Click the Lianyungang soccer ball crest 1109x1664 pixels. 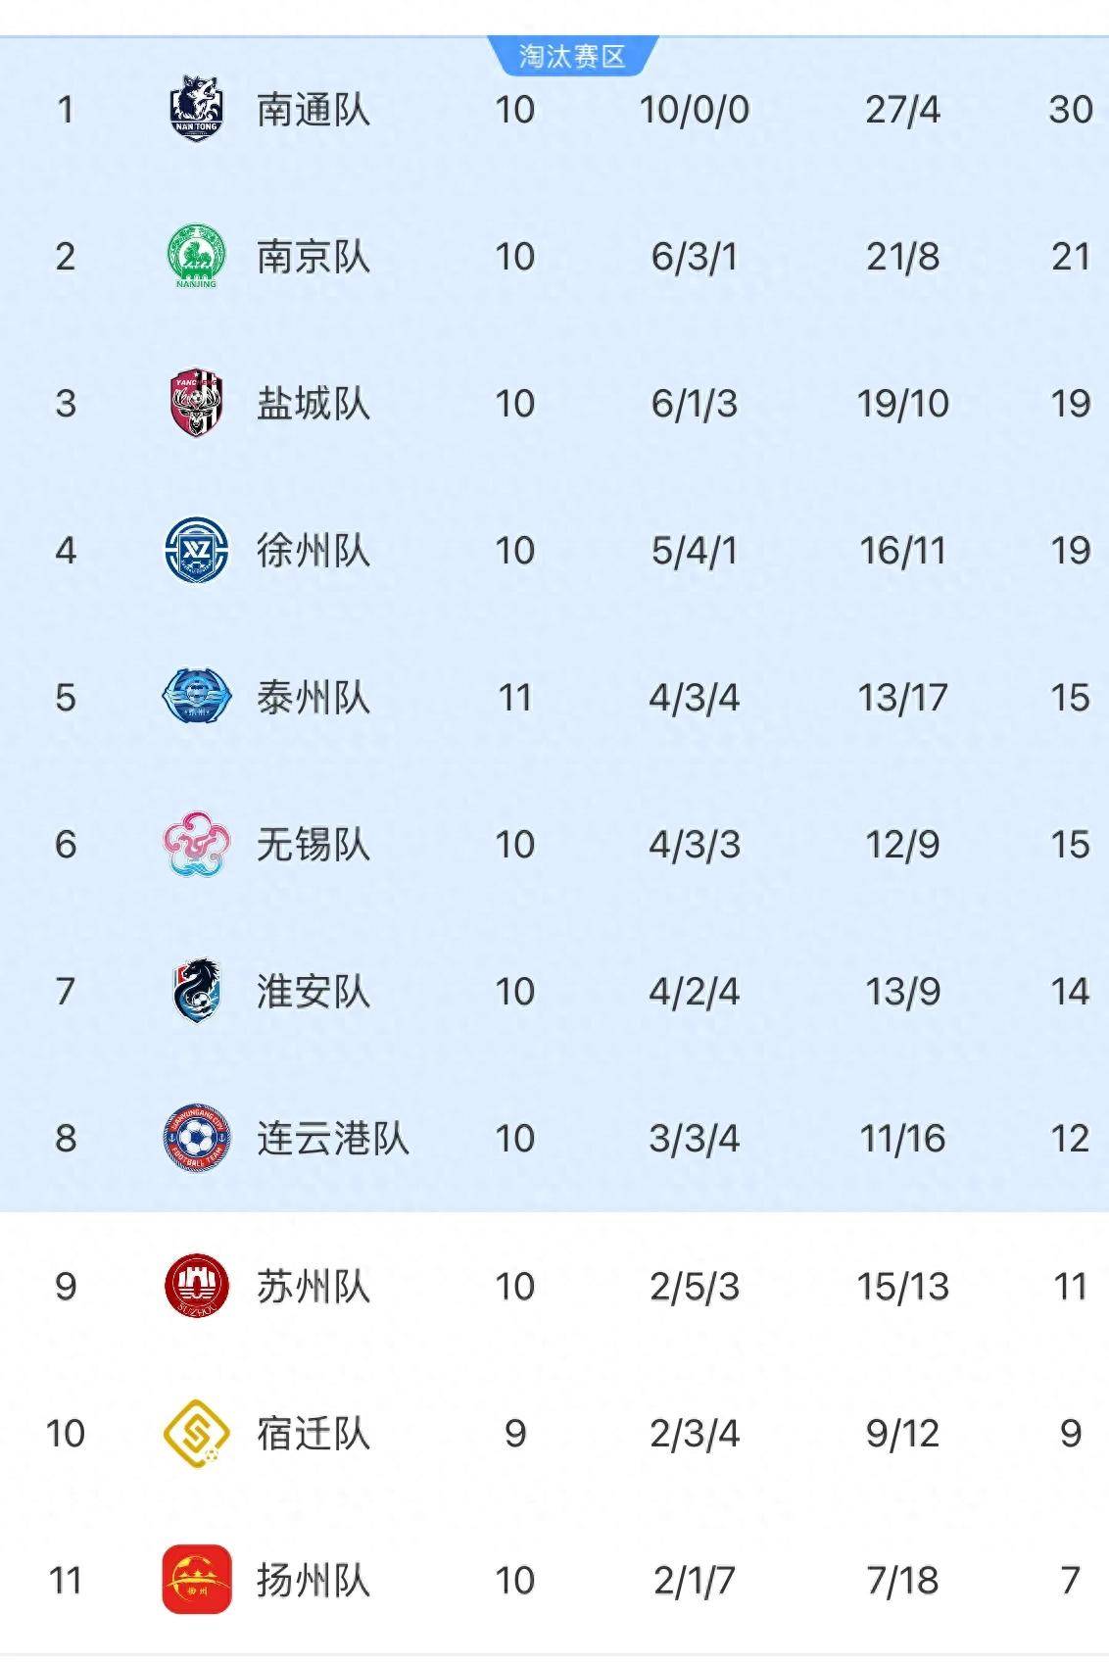click(x=197, y=1138)
